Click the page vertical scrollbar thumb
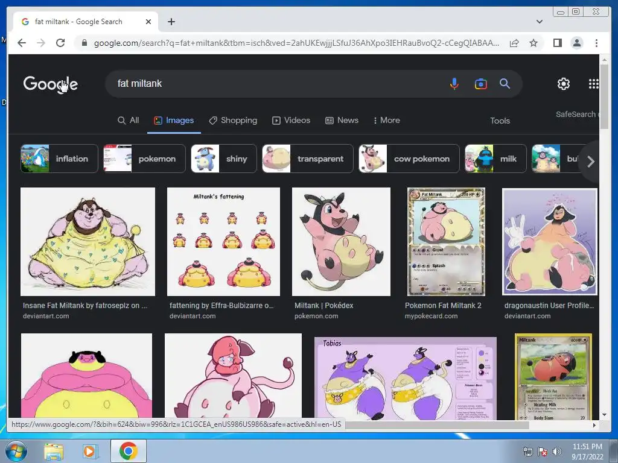This screenshot has height=463, width=618. 604,96
